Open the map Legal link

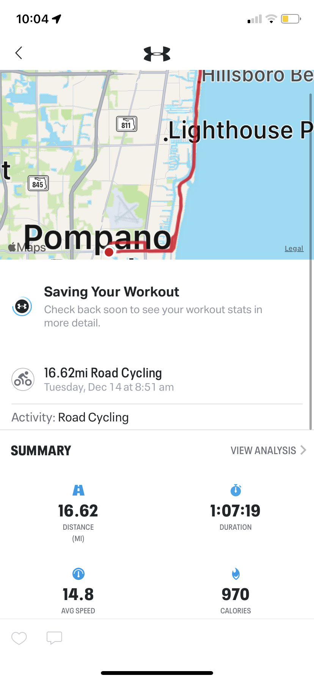pos(294,248)
